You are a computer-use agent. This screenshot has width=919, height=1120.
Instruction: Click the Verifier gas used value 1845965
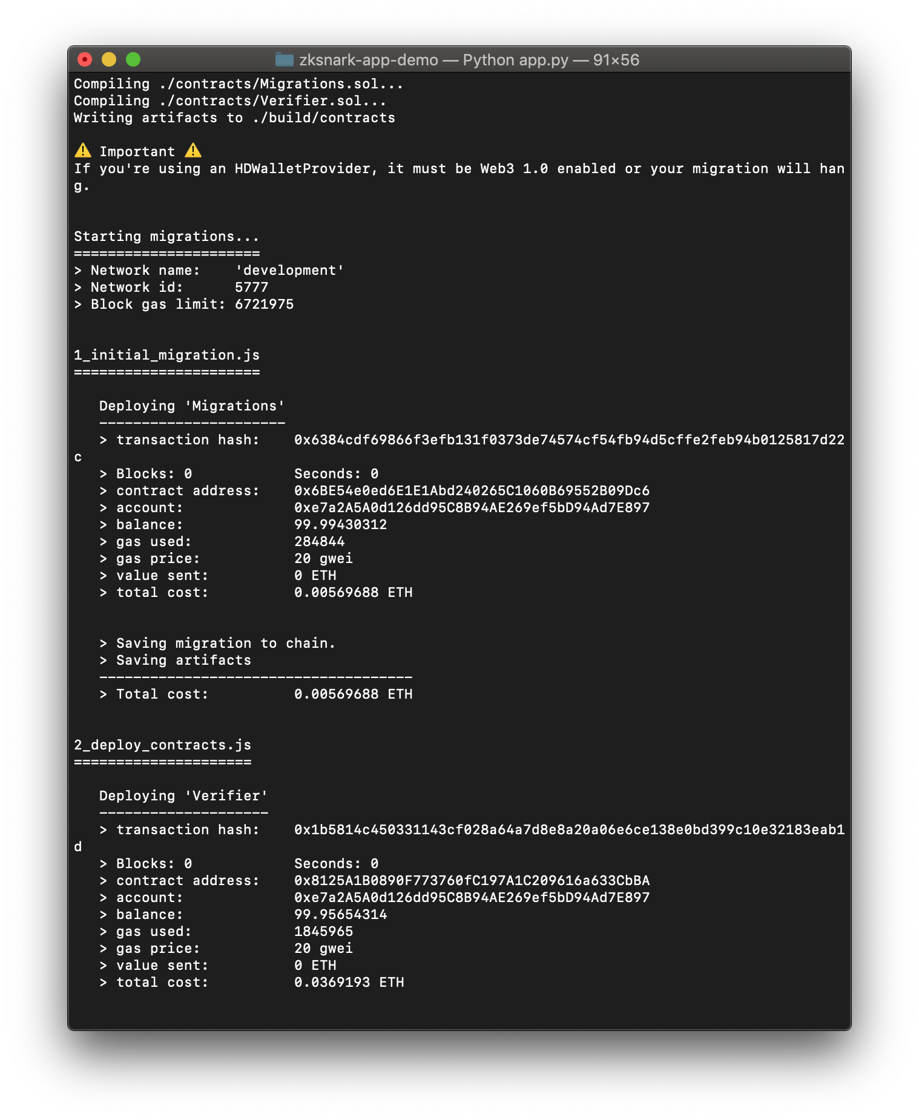pyautogui.click(x=323, y=932)
